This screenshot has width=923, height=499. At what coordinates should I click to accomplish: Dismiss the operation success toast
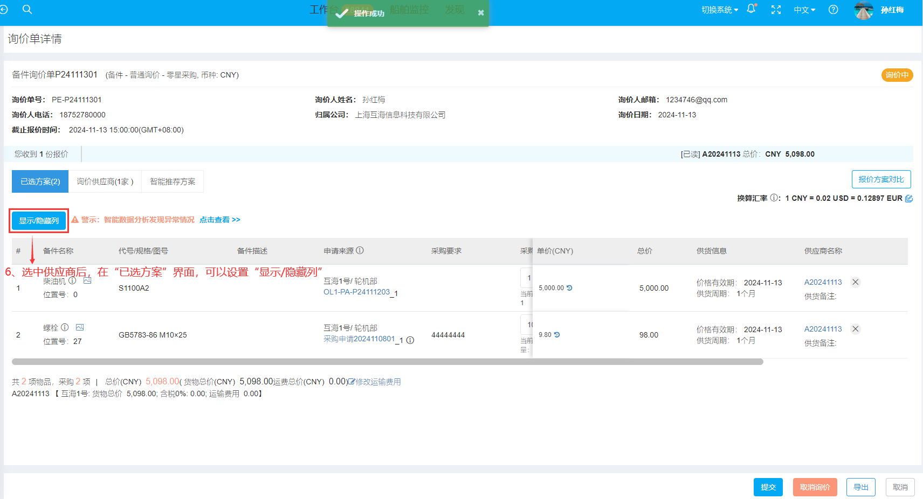point(480,13)
